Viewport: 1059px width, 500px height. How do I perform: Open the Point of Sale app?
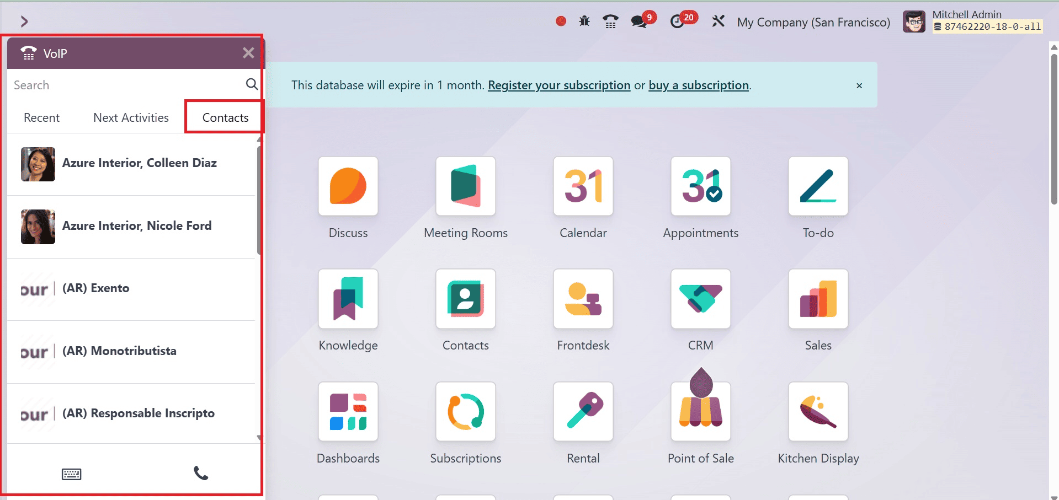tap(700, 411)
